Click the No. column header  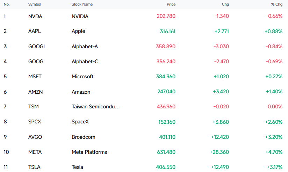coord(7,4)
